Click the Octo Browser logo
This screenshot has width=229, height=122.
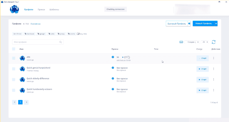[14, 10]
